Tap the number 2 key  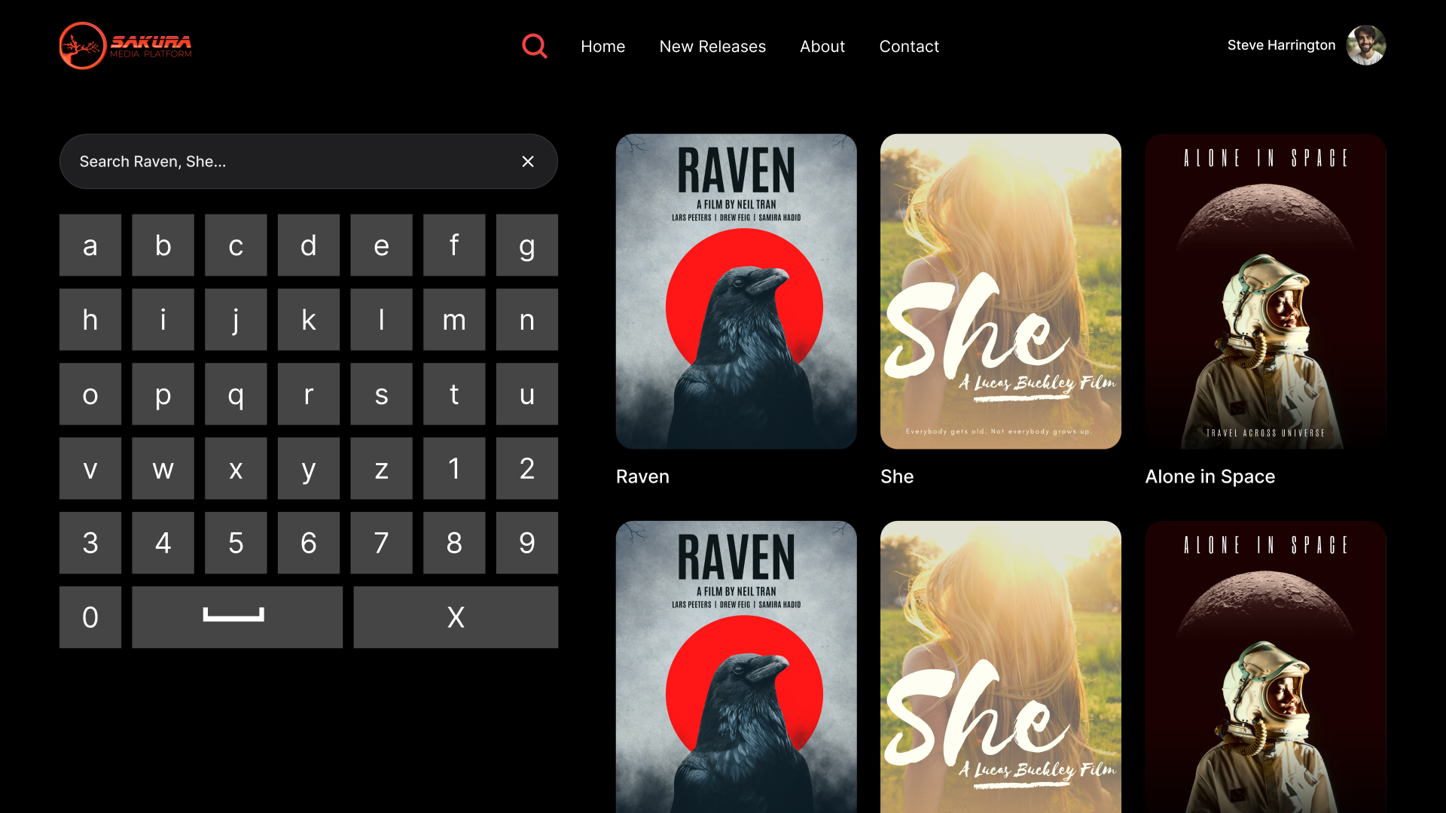click(527, 469)
